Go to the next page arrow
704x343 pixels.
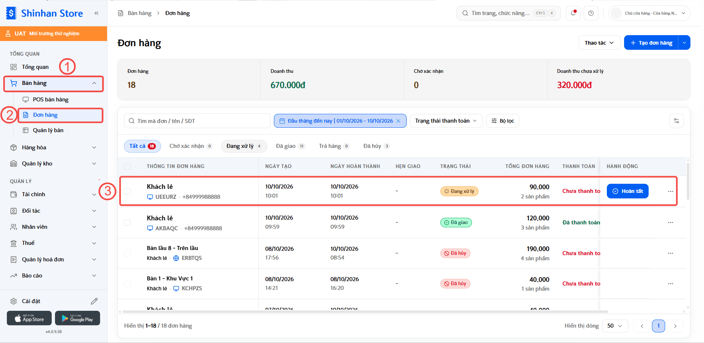click(x=675, y=326)
